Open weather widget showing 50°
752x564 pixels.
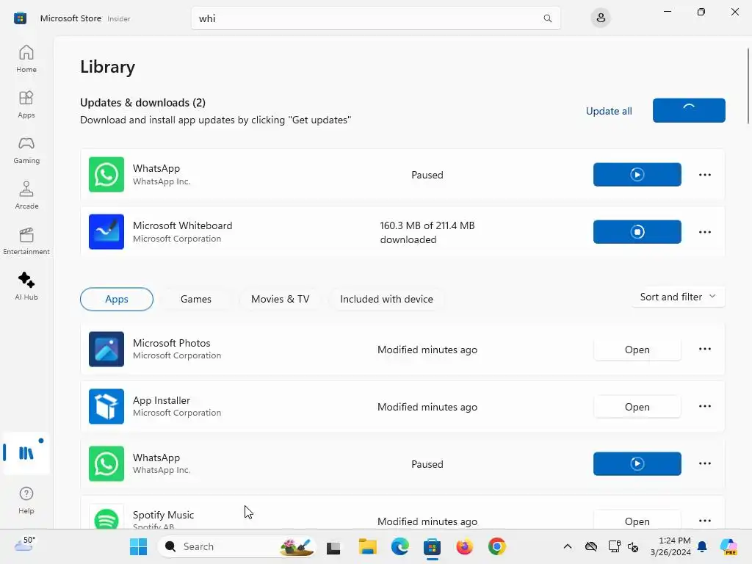click(x=25, y=544)
